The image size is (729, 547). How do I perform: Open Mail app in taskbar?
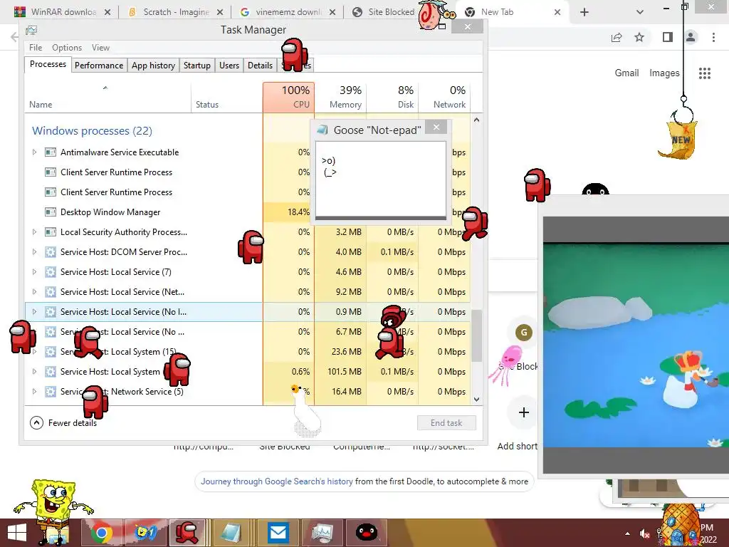coord(278,533)
